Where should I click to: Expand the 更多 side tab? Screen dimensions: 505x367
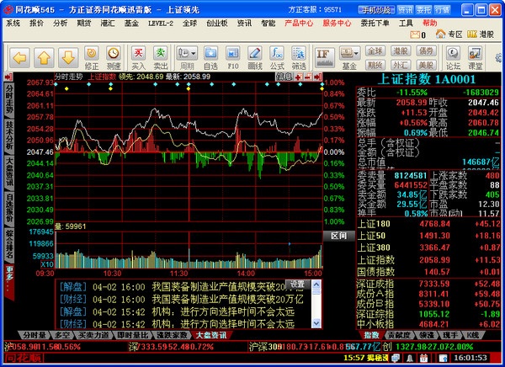(9, 281)
